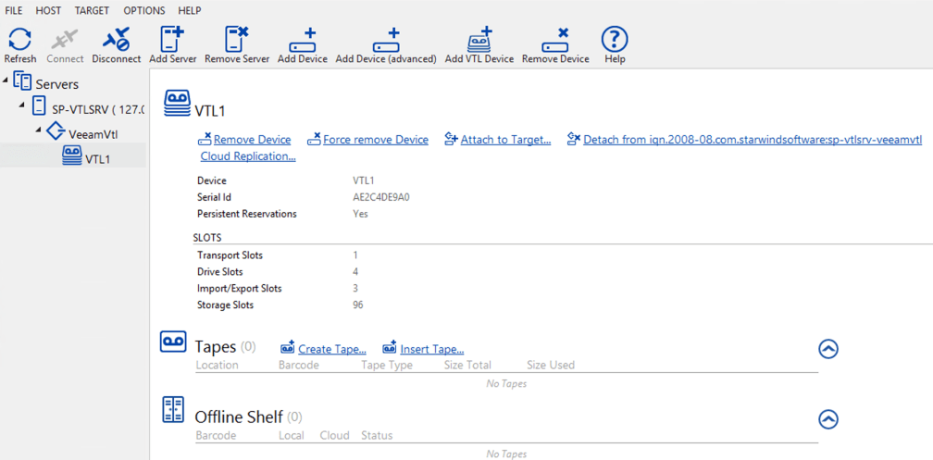Click the Cloud Replication... link
The height and width of the screenshot is (460, 933).
pyautogui.click(x=248, y=156)
